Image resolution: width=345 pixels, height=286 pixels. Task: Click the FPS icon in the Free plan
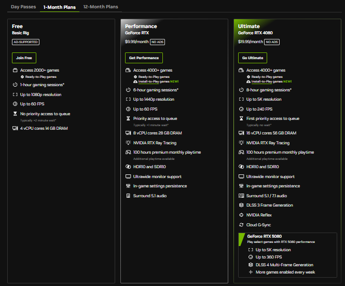point(15,104)
